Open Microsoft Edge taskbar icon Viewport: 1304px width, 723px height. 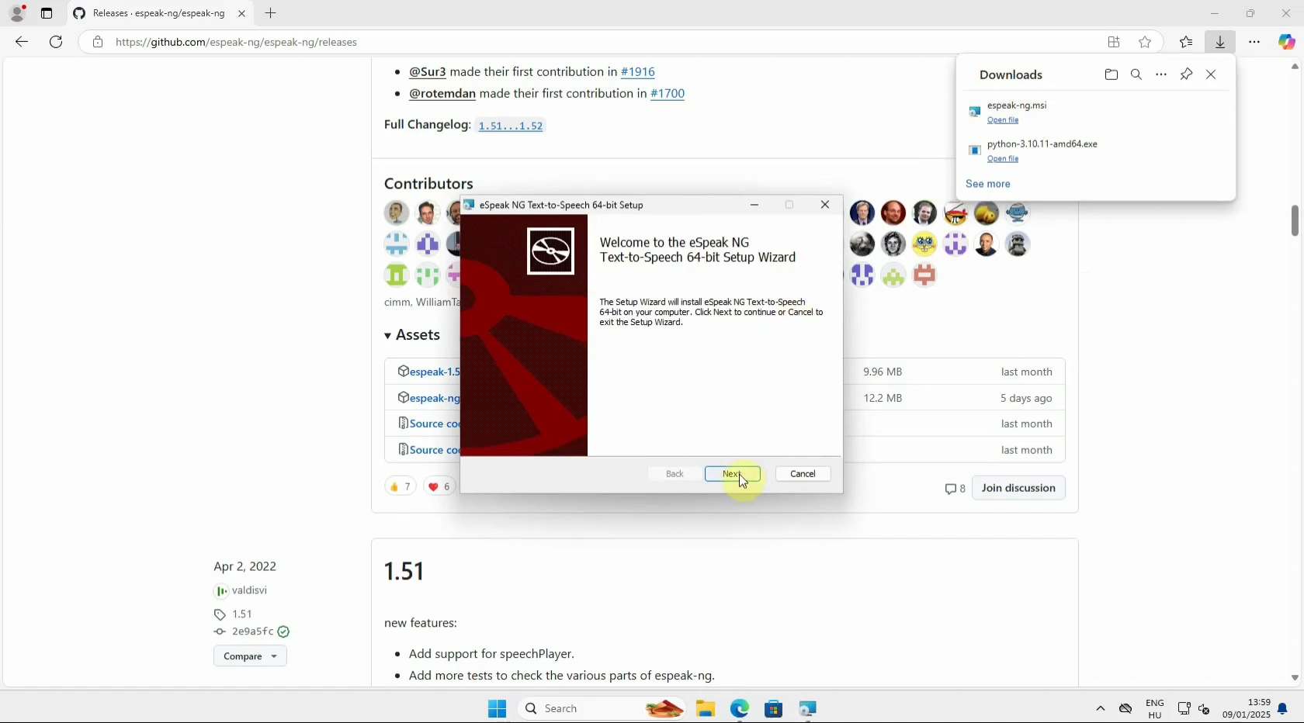740,708
